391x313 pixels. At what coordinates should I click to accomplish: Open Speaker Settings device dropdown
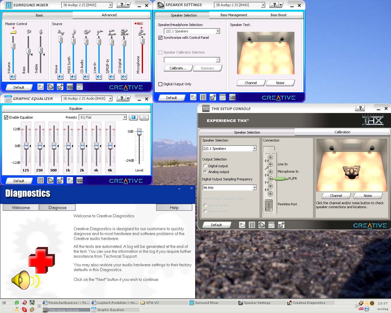coord(263,5)
